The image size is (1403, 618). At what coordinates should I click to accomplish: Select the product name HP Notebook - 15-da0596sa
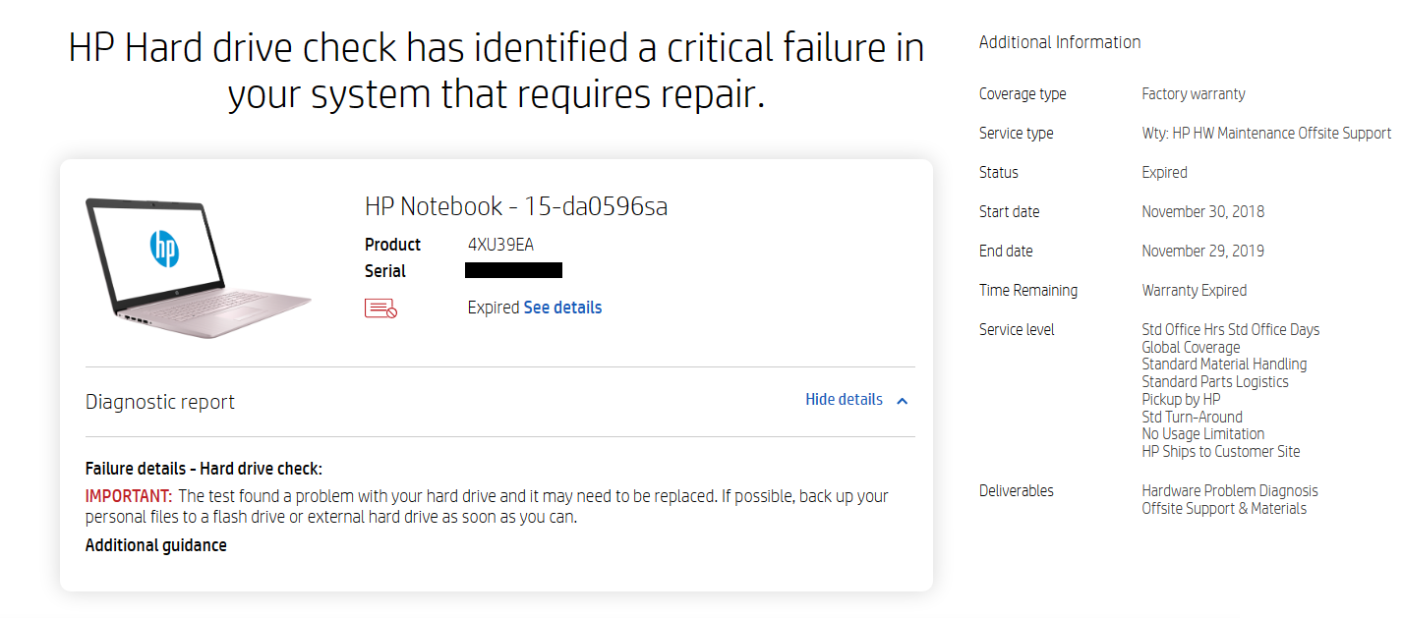coord(517,206)
